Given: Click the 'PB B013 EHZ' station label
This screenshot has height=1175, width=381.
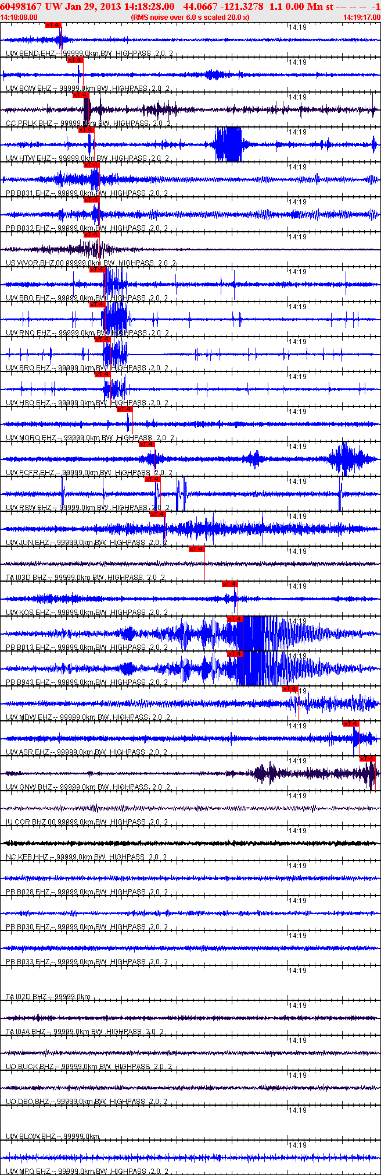Looking at the screenshot, I should [28, 647].
